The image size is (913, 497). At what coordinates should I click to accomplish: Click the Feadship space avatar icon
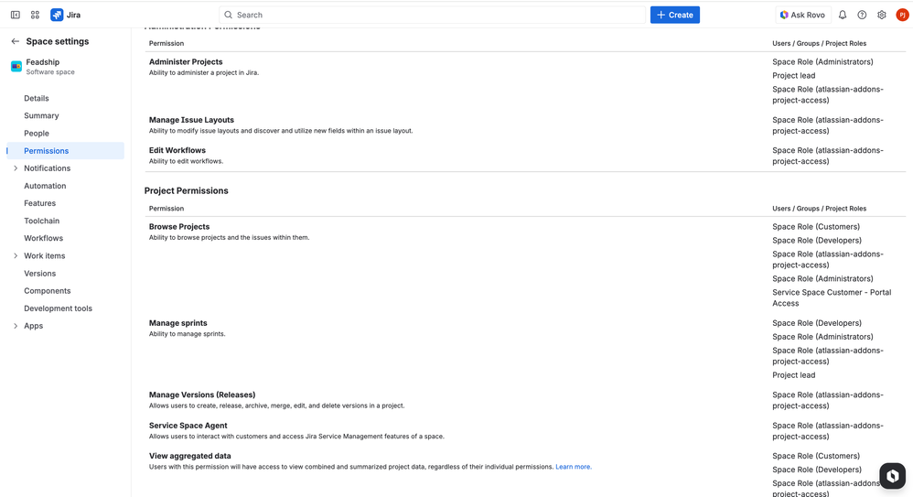pyautogui.click(x=16, y=67)
